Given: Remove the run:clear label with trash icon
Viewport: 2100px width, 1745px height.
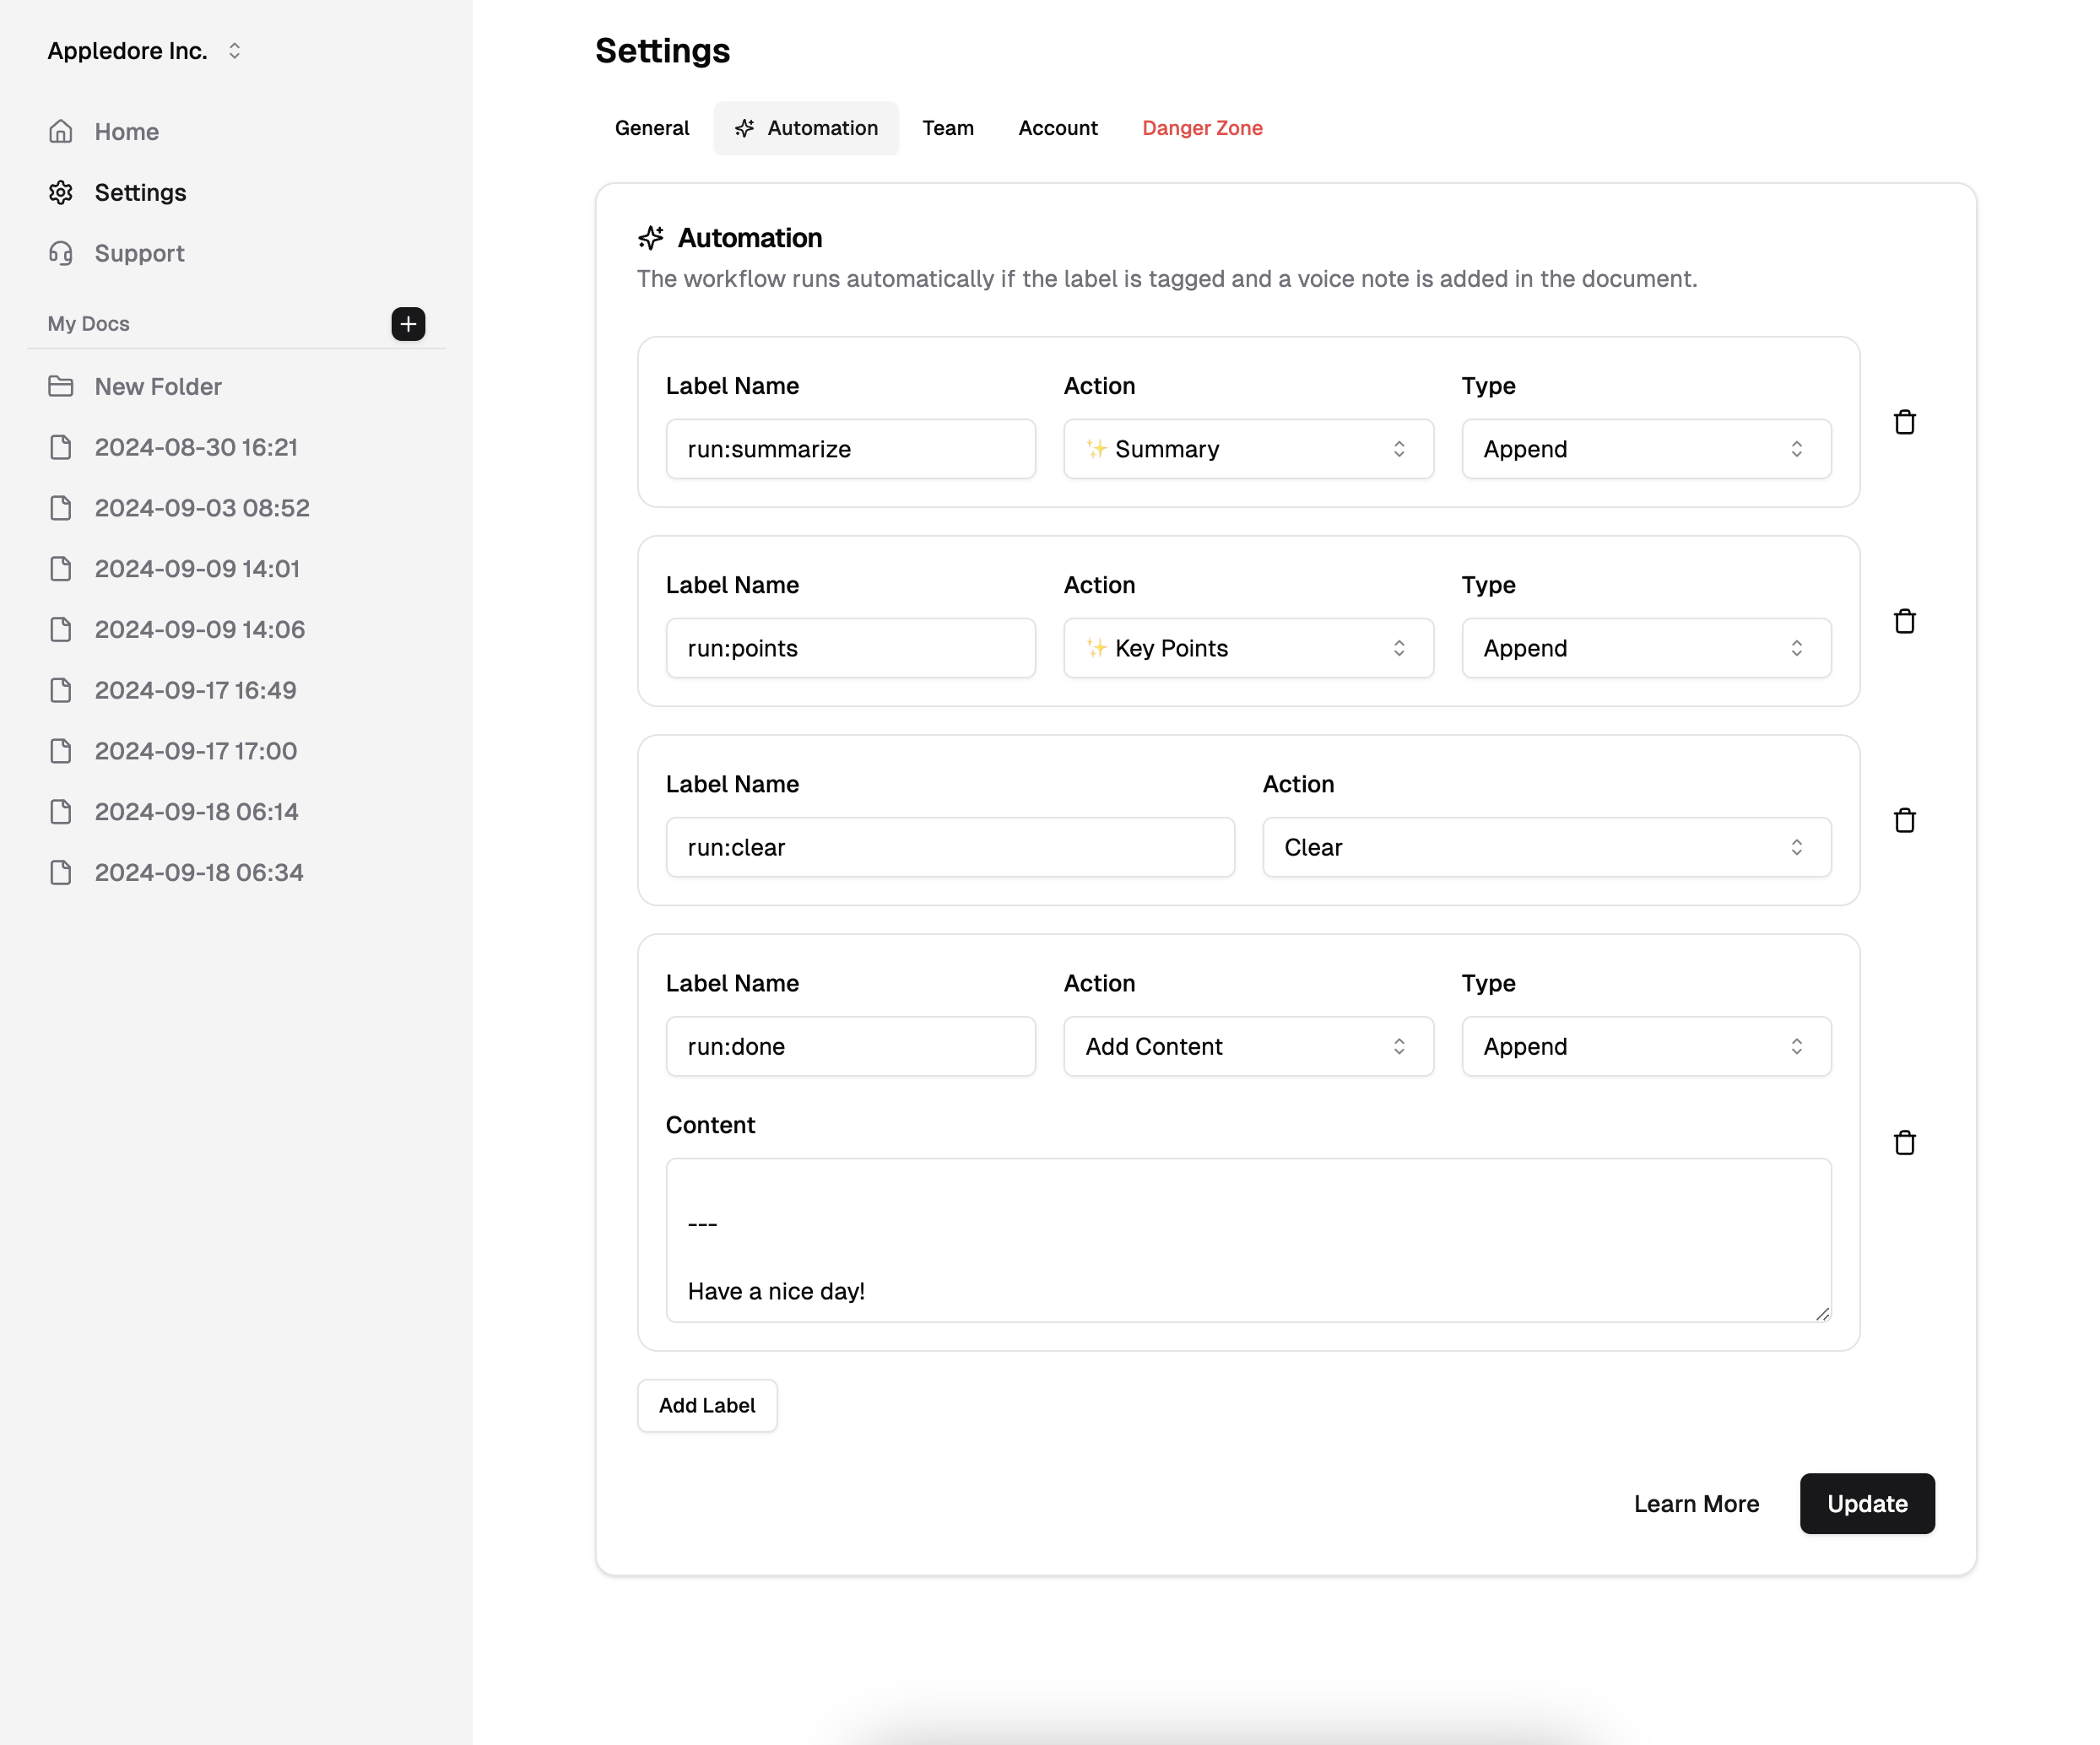Looking at the screenshot, I should pos(1904,820).
